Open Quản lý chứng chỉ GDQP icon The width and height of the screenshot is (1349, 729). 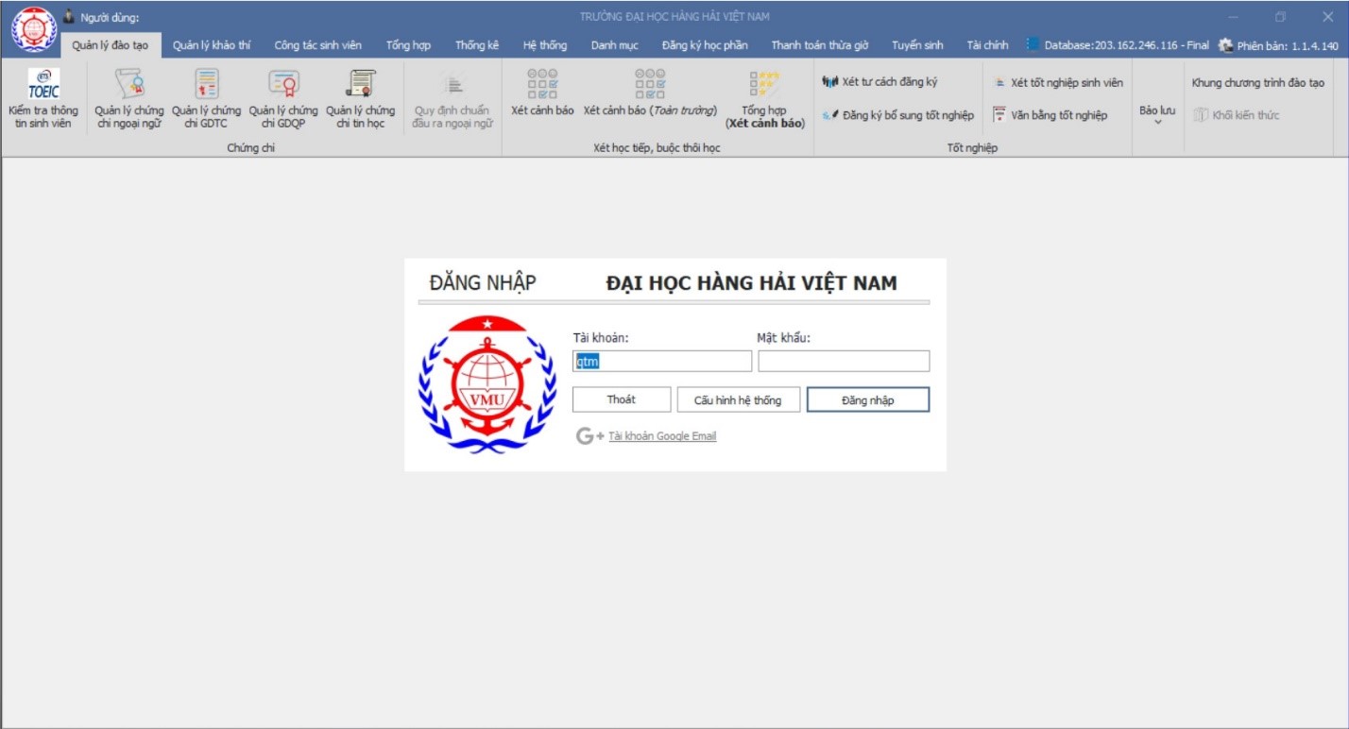(283, 85)
